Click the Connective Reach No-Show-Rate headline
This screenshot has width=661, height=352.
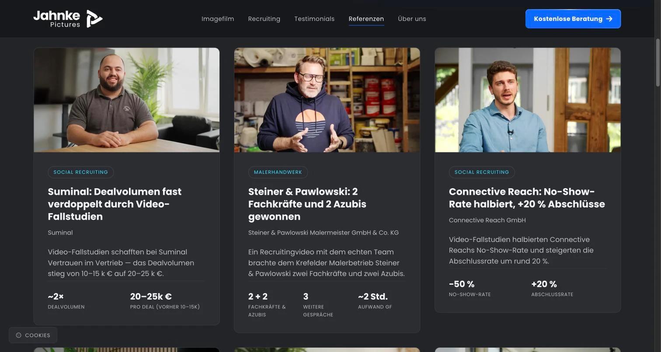coord(527,198)
